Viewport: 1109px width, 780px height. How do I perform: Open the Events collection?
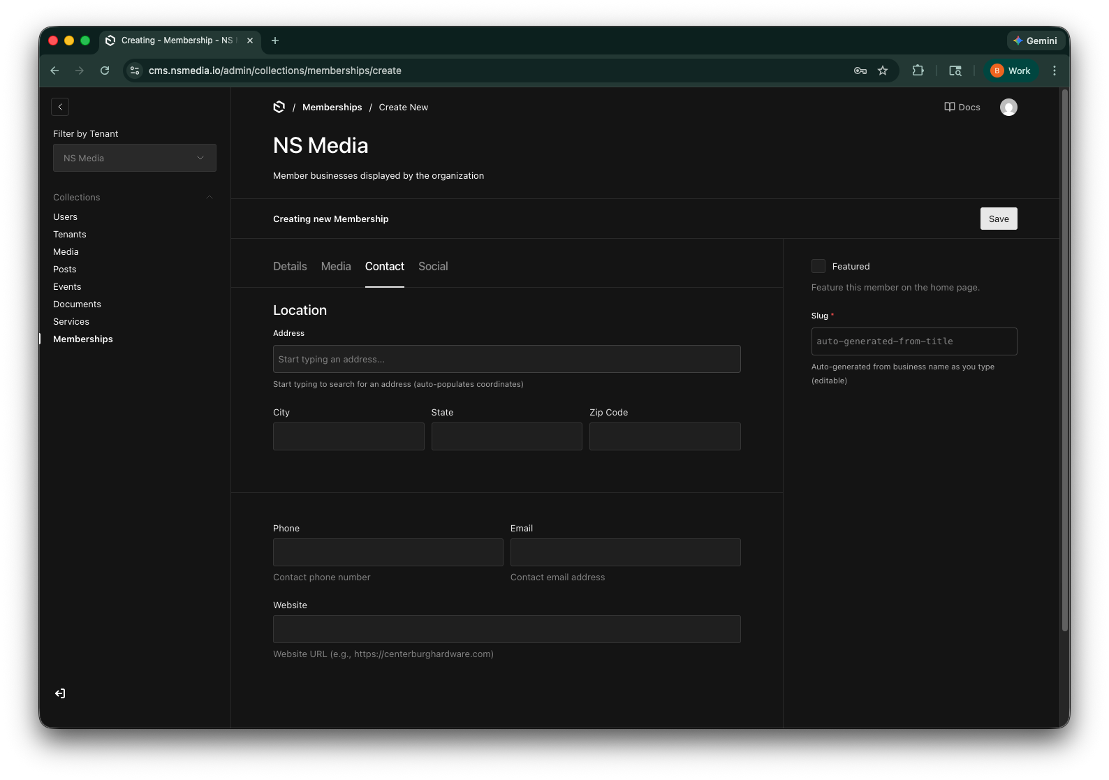point(67,287)
